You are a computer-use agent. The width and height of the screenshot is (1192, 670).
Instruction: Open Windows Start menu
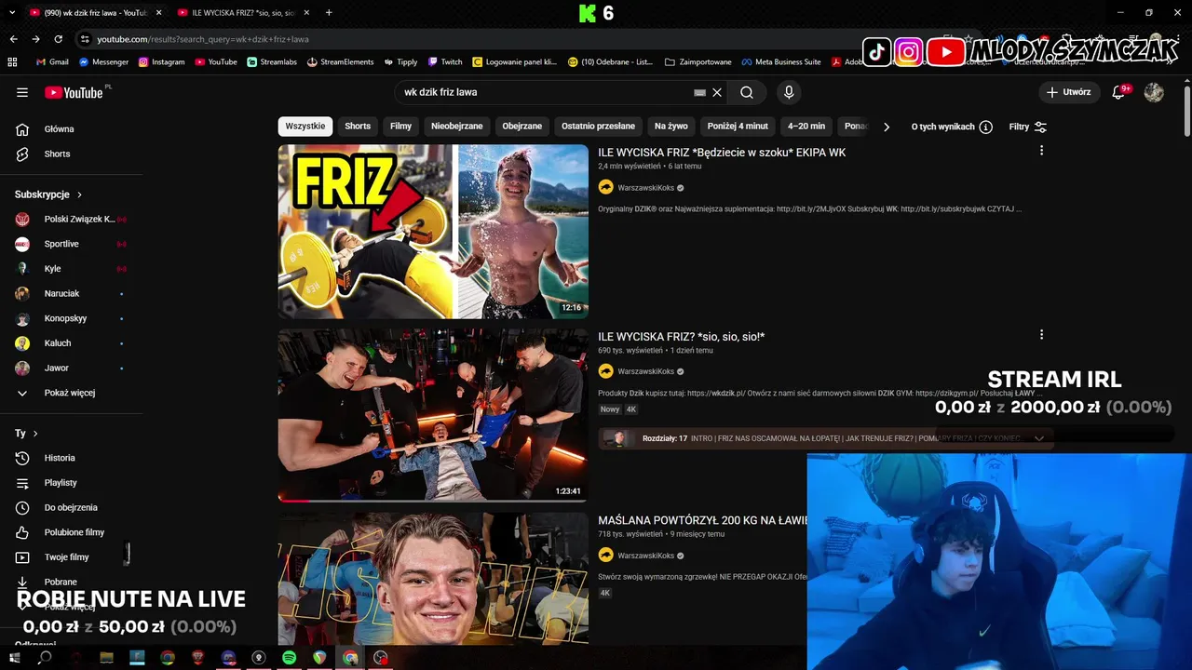pyautogui.click(x=15, y=658)
